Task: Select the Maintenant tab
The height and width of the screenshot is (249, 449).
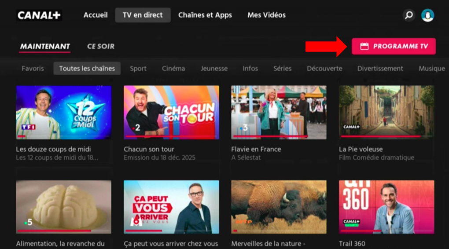Action: pyautogui.click(x=45, y=46)
